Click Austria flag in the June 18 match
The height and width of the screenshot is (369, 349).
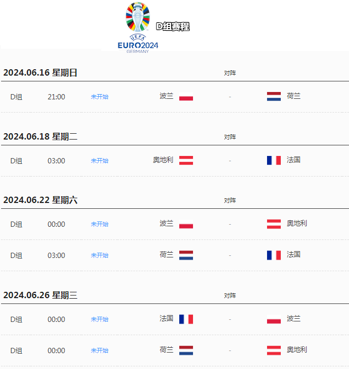186,160
